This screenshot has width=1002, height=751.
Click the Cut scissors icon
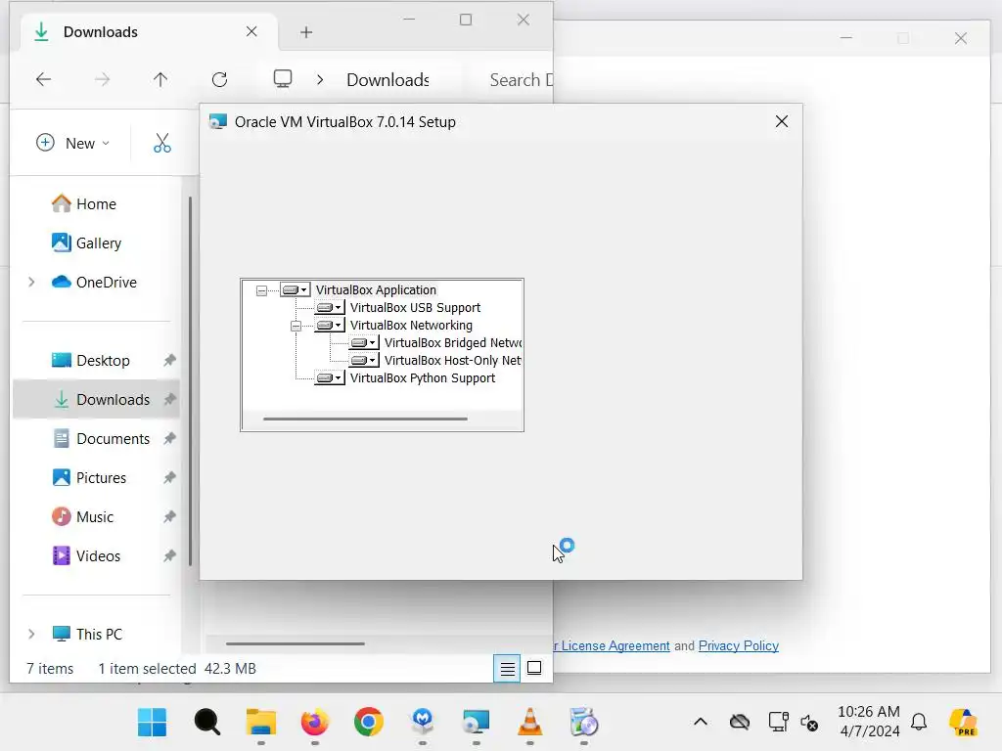pyautogui.click(x=162, y=143)
